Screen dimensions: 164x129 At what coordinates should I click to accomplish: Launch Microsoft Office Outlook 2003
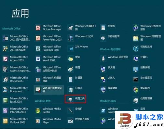(6, 121)
